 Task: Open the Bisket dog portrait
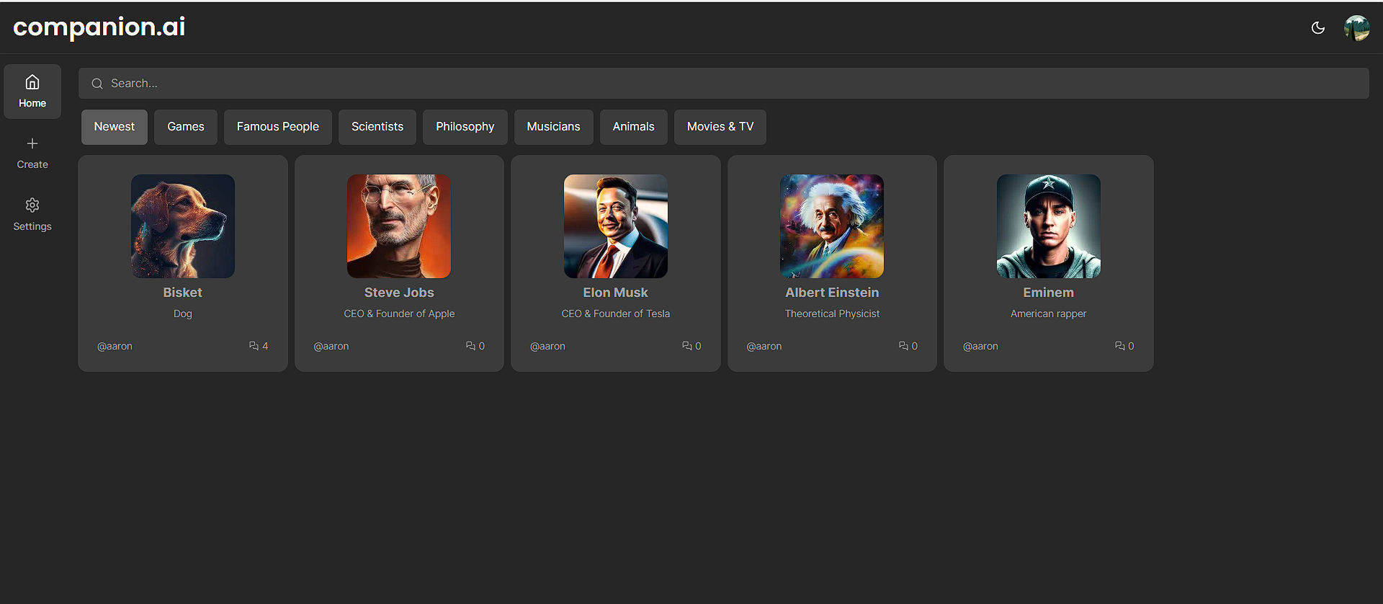pos(183,226)
